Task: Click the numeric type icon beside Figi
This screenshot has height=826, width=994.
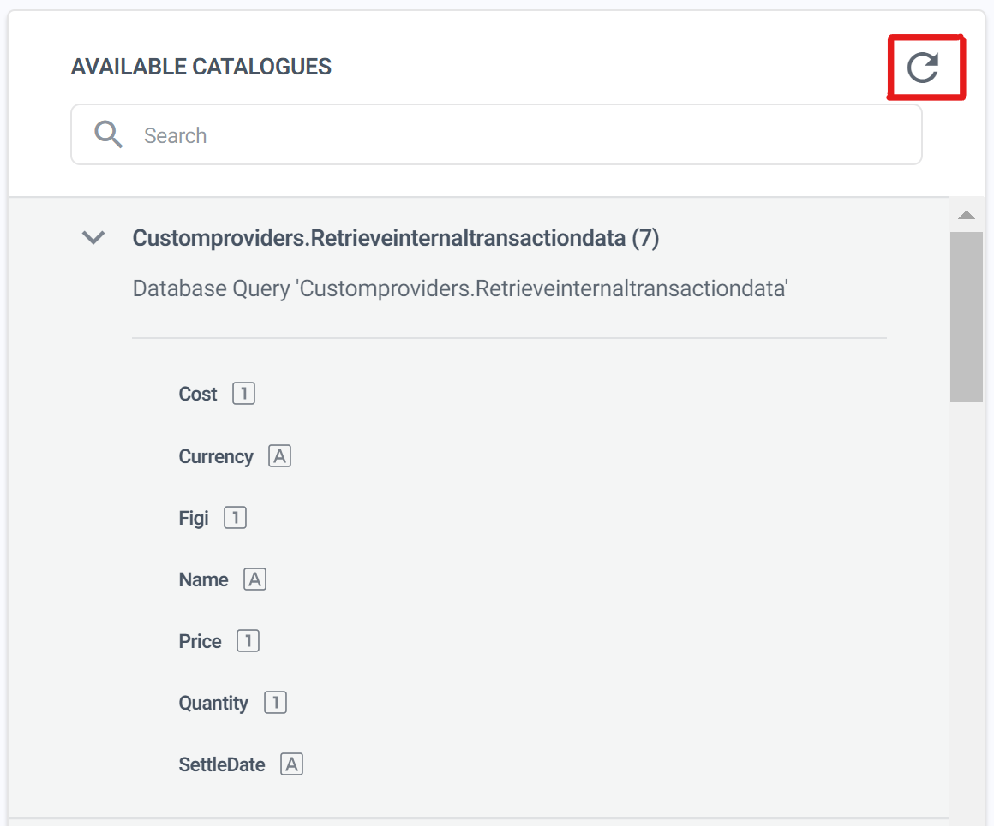Action: (235, 518)
